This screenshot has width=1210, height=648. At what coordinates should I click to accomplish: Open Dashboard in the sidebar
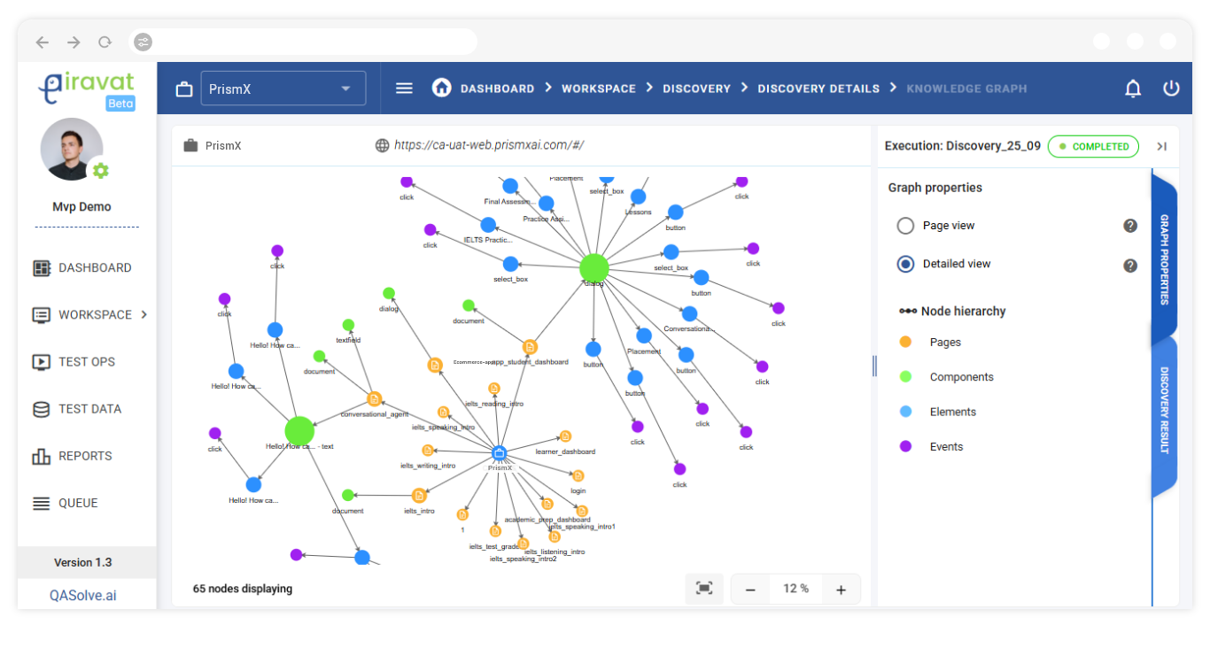tap(81, 267)
